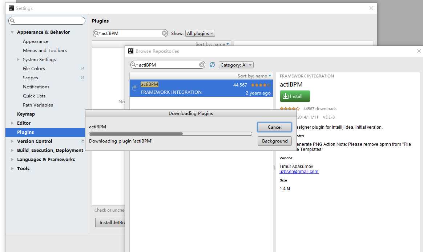Click the green Install button

[x=295, y=96]
